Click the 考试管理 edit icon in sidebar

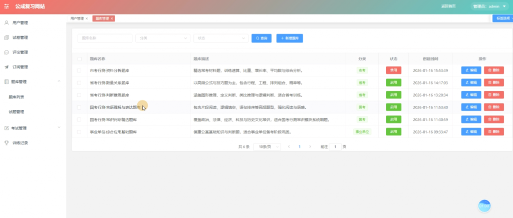6,128
